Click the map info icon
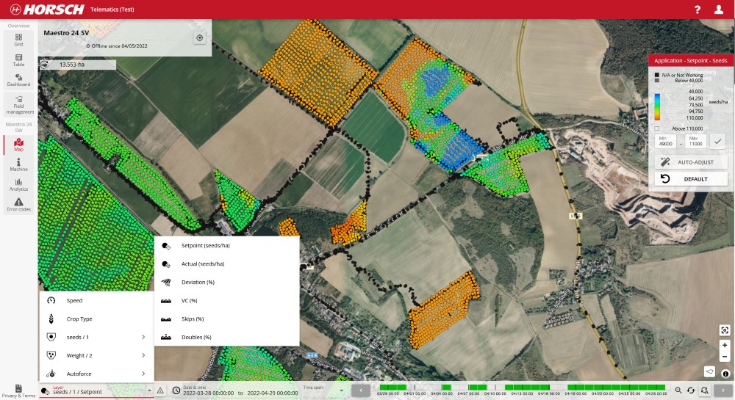Image resolution: width=735 pixels, height=400 pixels. [x=725, y=374]
